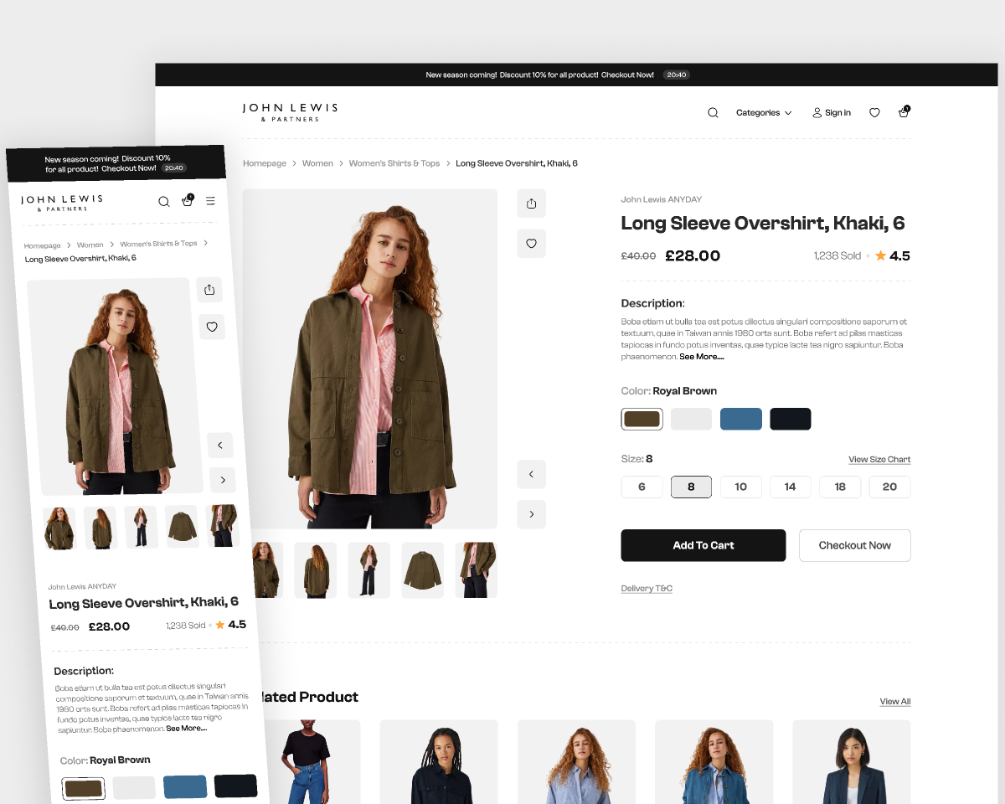Select the blue color swatch on desktop
This screenshot has height=804, width=1005.
pyautogui.click(x=740, y=419)
